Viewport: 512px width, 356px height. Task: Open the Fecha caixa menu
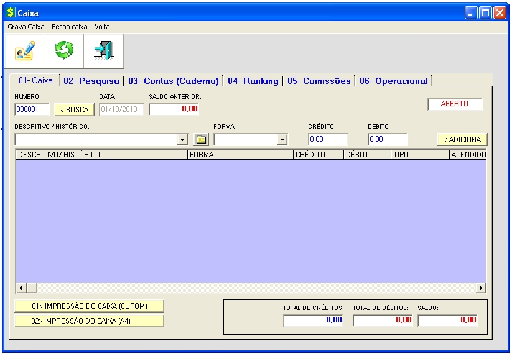pyautogui.click(x=70, y=27)
